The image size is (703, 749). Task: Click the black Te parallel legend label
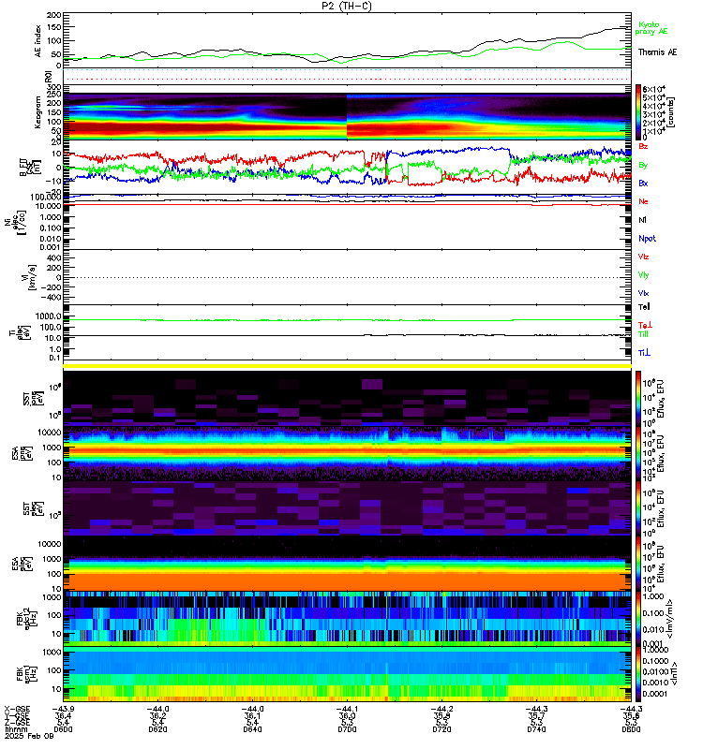(644, 307)
